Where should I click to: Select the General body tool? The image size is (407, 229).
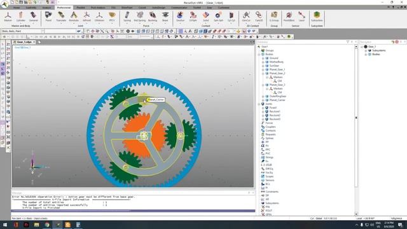[34, 17]
